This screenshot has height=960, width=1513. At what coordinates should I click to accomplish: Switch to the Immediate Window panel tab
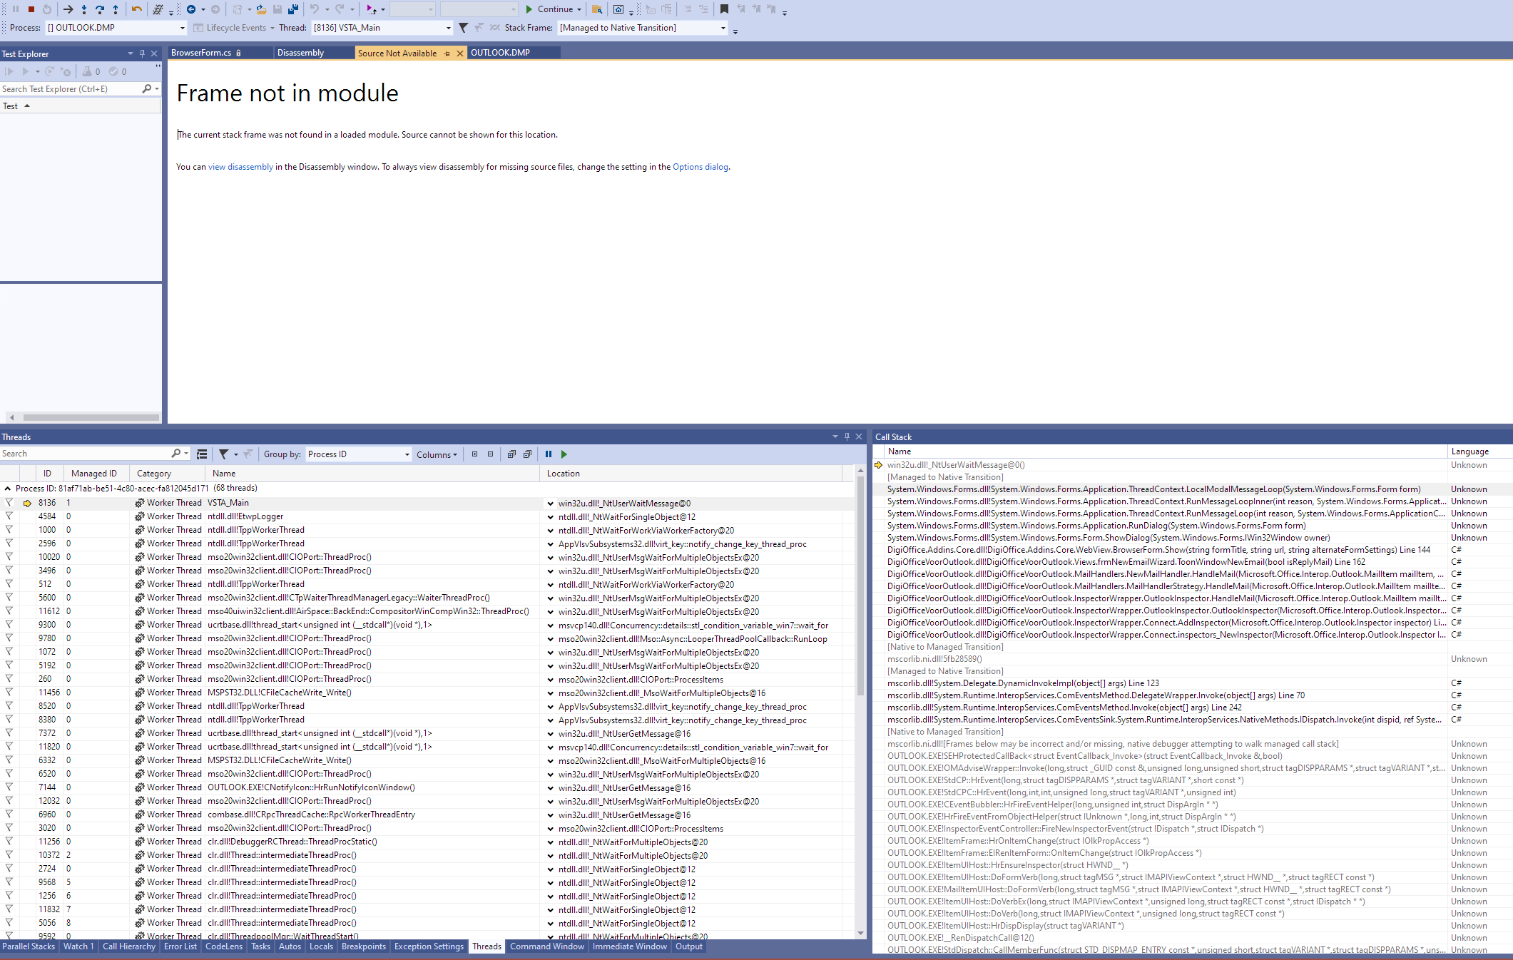(629, 946)
